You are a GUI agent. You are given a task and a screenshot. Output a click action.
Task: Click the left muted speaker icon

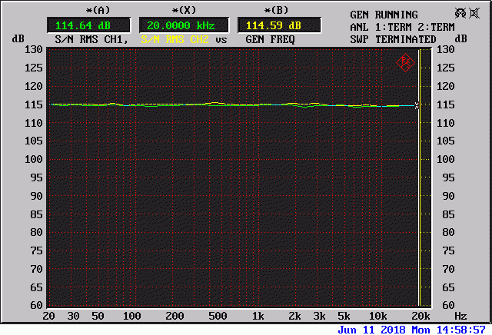[x=460, y=13]
